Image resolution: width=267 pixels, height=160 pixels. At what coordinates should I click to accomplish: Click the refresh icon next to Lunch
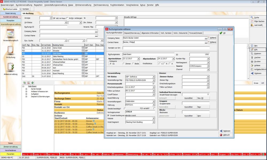[93, 129]
